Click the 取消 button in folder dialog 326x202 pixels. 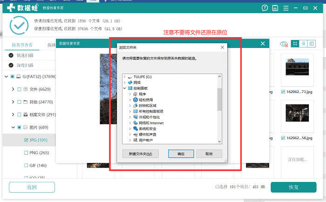point(209,154)
